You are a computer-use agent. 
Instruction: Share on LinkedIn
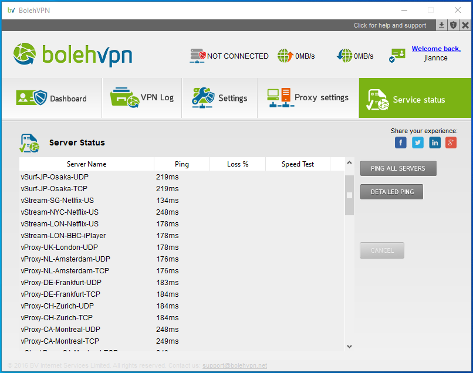435,143
